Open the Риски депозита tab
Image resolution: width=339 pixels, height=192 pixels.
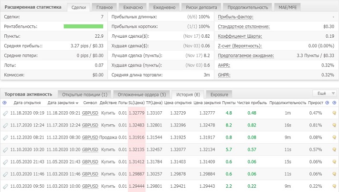pos(201,7)
